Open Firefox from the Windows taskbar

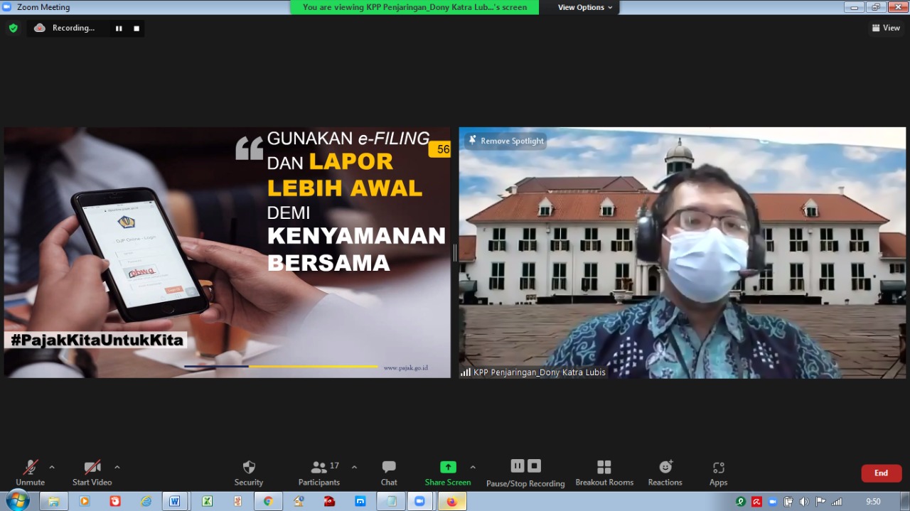click(451, 501)
